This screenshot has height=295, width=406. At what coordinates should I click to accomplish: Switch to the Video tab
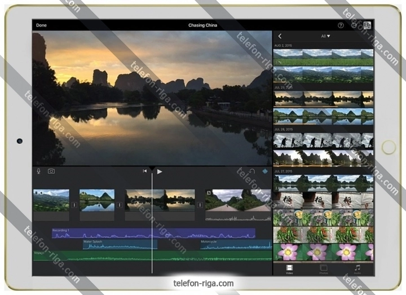289,268
